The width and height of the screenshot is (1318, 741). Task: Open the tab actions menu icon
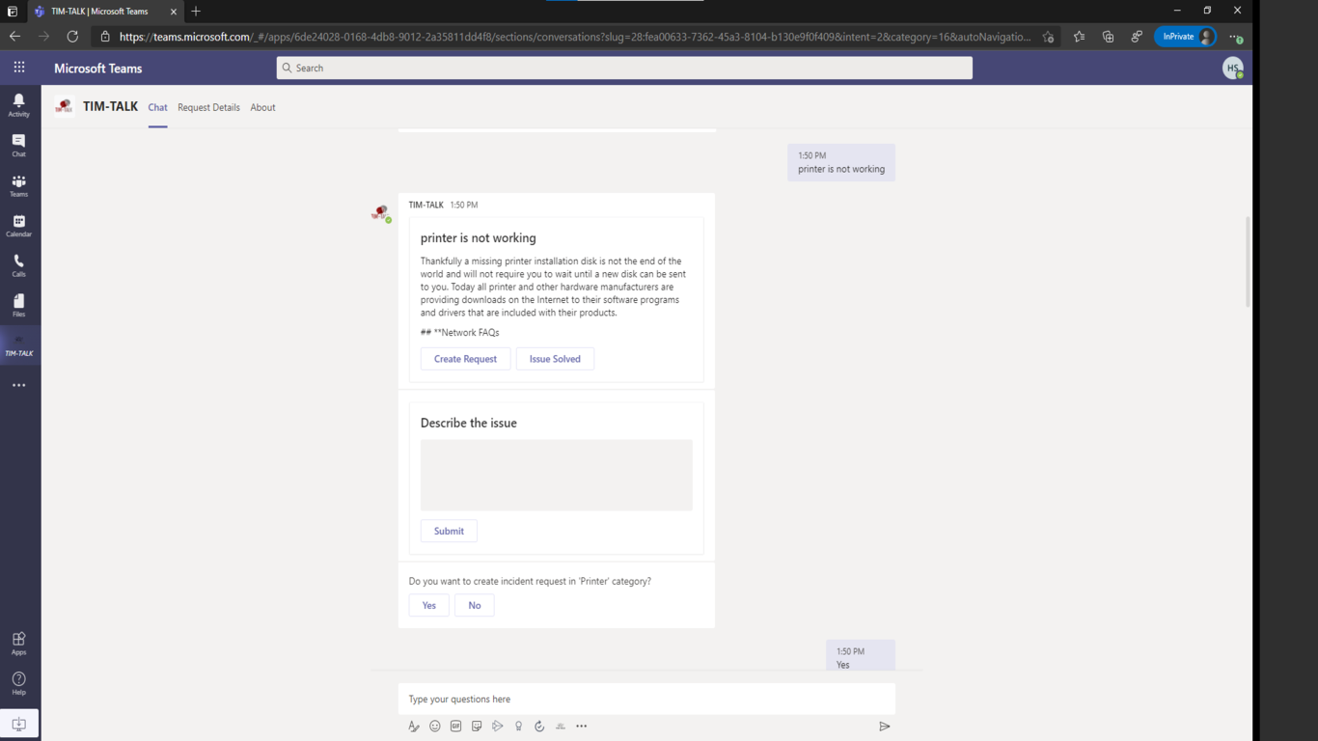[13, 12]
